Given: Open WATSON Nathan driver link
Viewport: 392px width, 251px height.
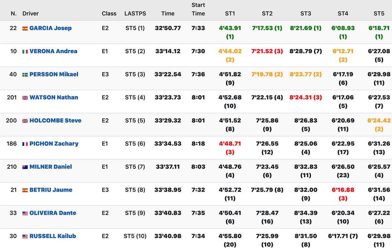Looking at the screenshot, I should [54, 98].
